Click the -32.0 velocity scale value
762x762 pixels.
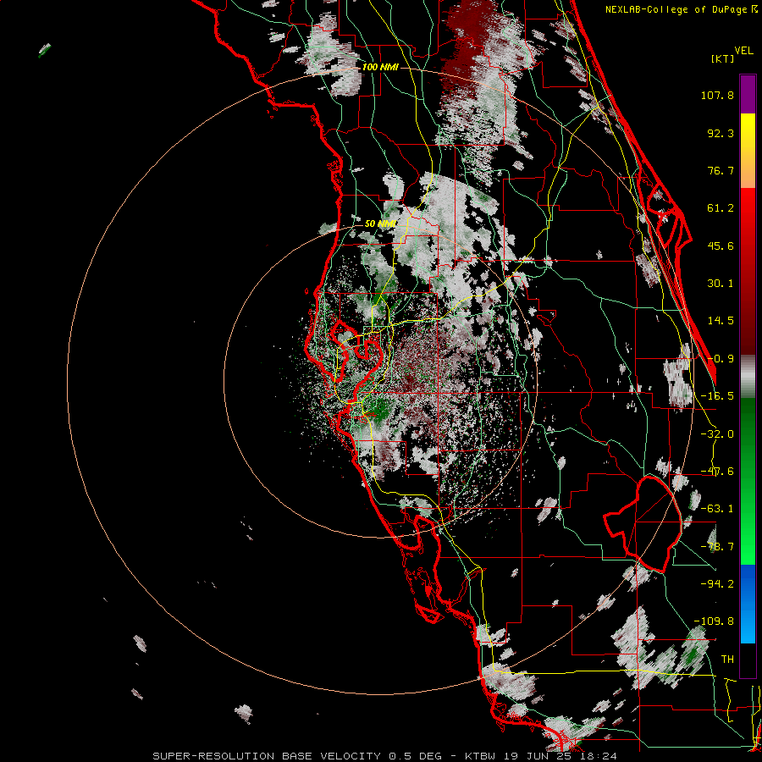point(717,434)
